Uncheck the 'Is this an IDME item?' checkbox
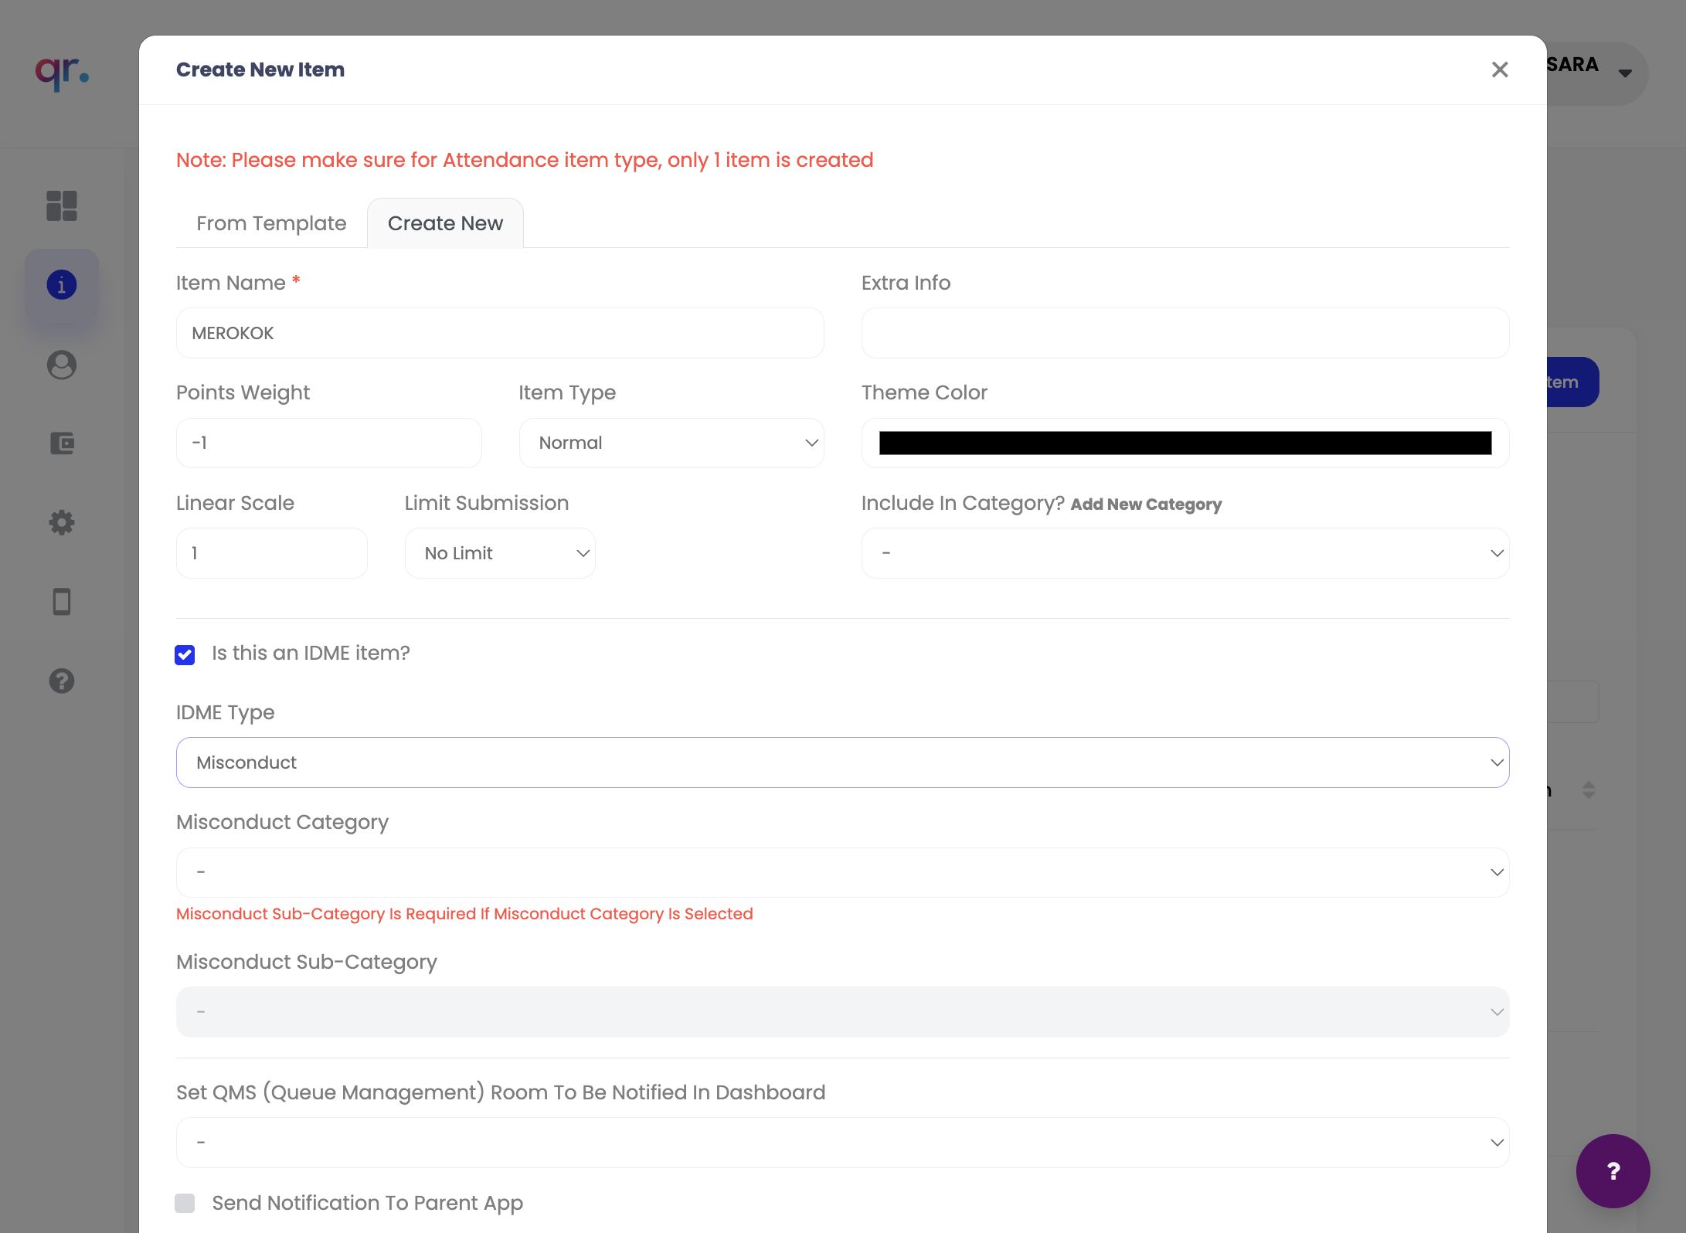 185,655
